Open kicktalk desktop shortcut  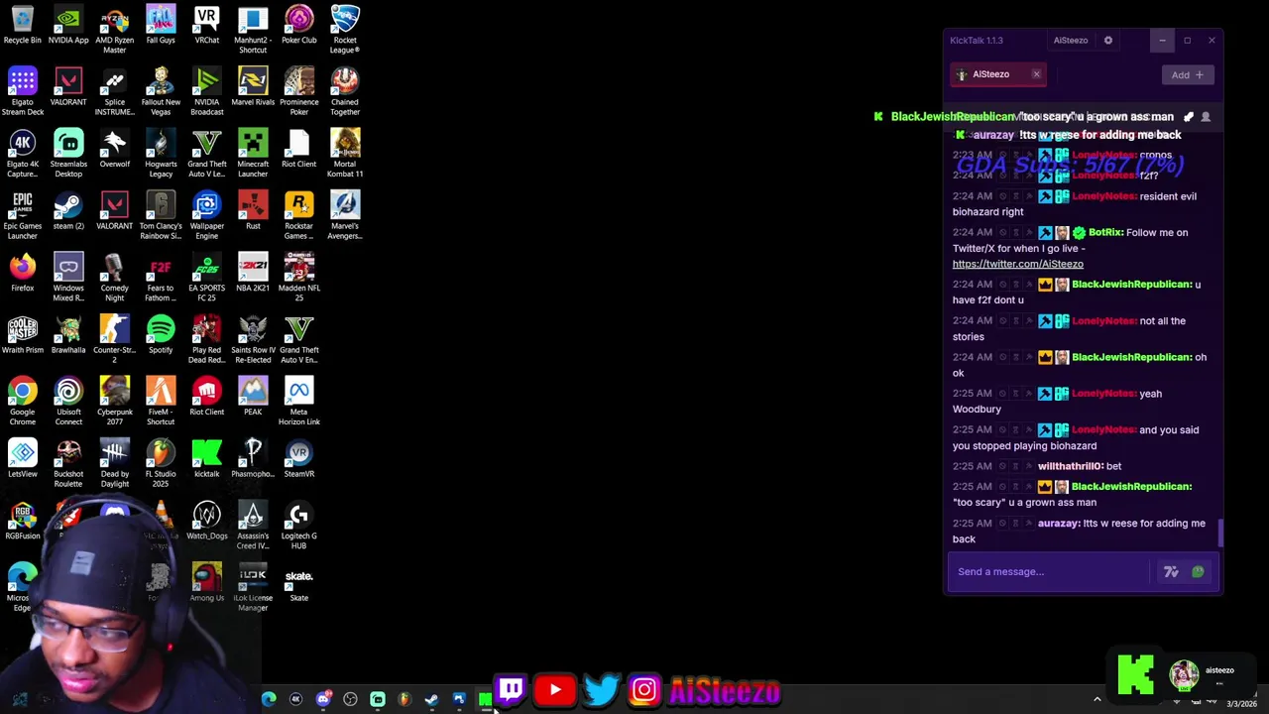pos(206,459)
